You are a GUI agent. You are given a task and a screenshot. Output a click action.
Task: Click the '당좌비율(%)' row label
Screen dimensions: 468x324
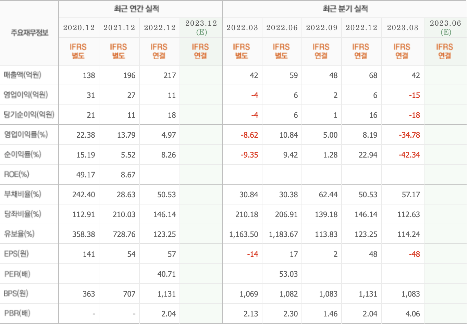[x=22, y=214]
